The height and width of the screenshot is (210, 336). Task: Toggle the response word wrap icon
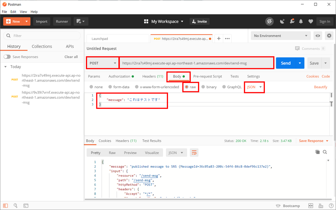point(194,152)
